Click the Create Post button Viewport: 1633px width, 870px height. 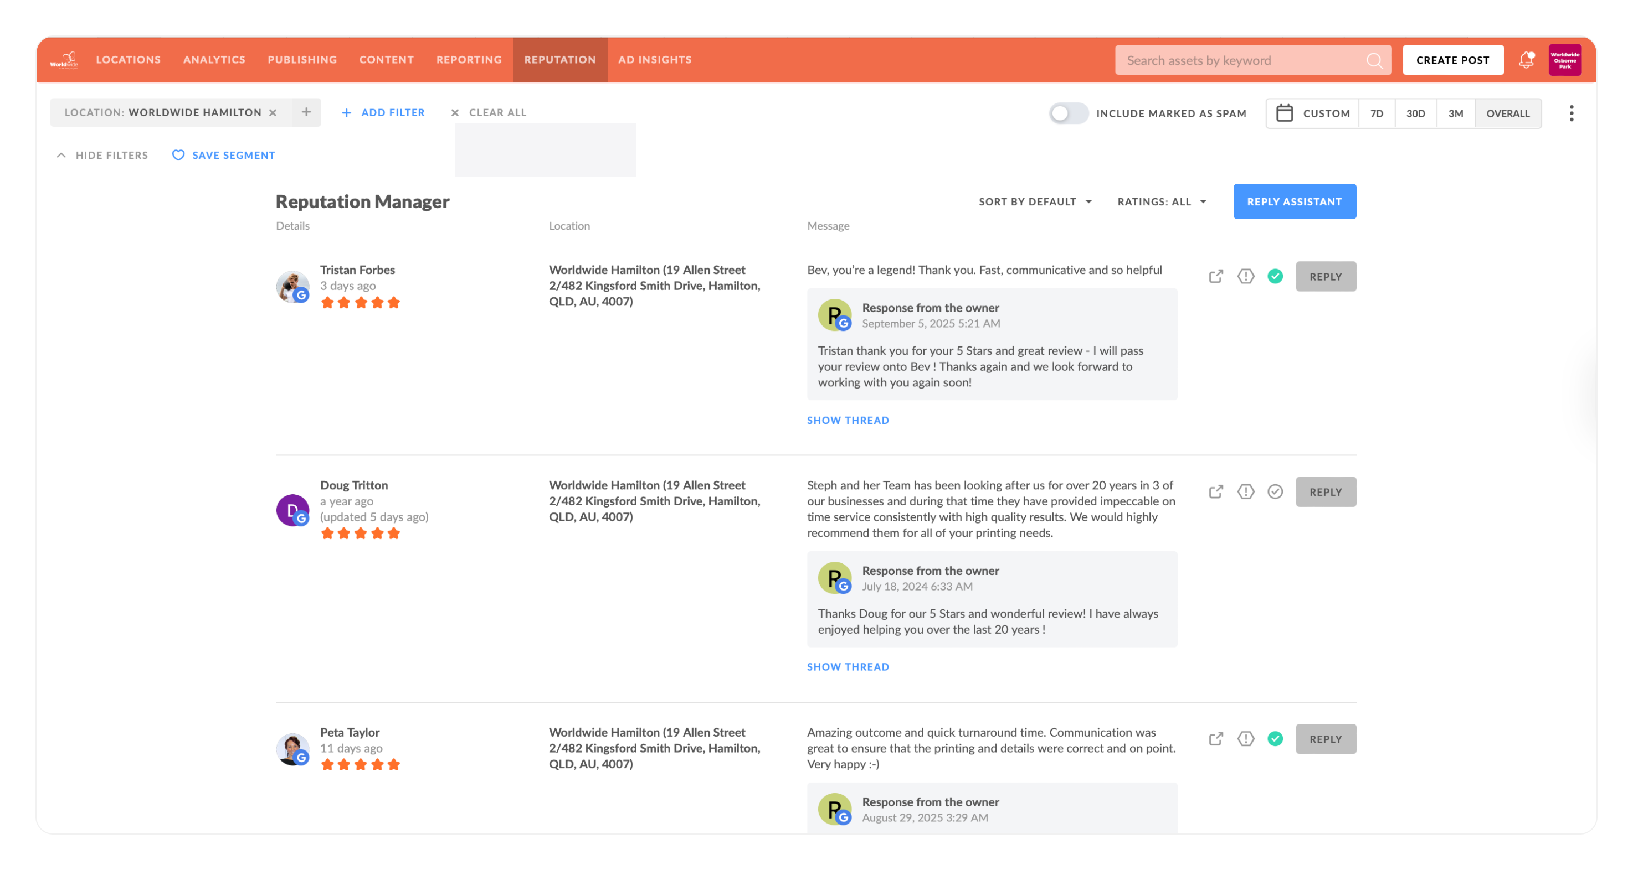[x=1452, y=60]
